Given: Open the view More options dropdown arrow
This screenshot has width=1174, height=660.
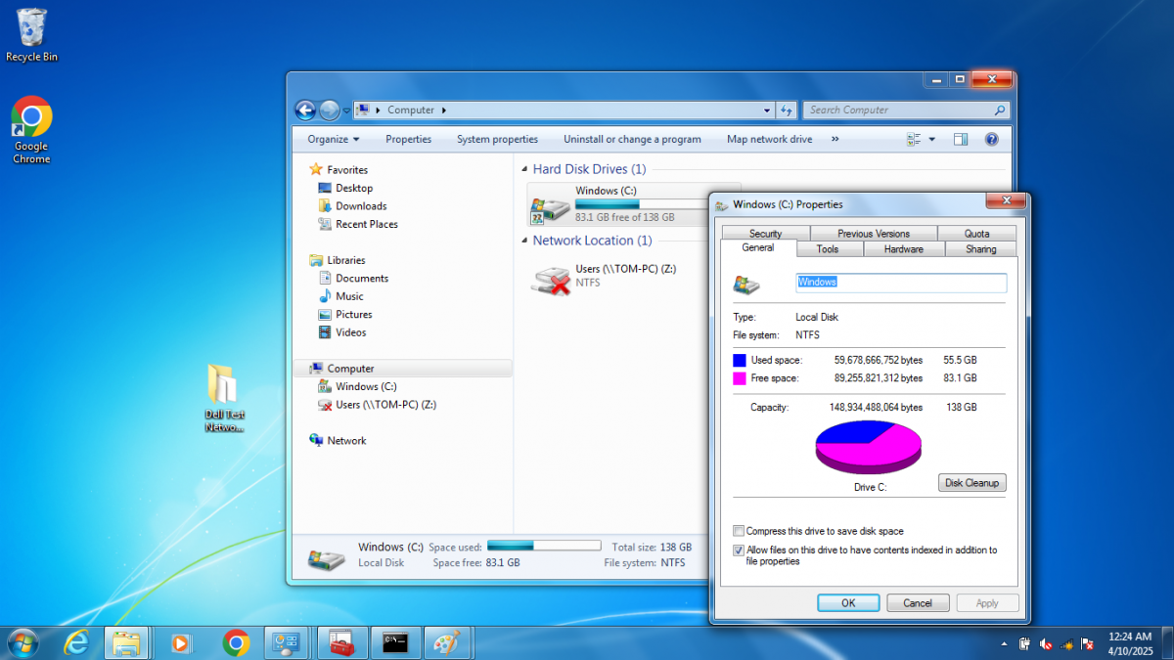Looking at the screenshot, I should coord(932,139).
